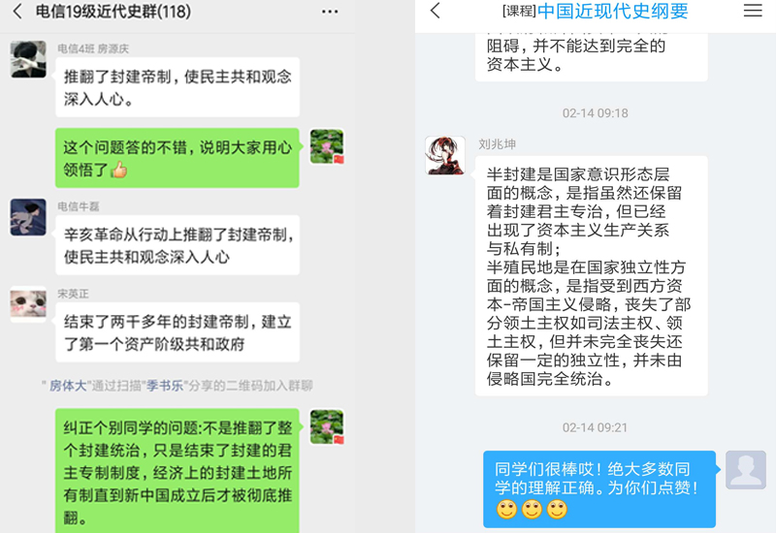Image resolution: width=776 pixels, height=533 pixels.
Task: Tap 电信牛磊's avatar image
Action: pyautogui.click(x=28, y=217)
